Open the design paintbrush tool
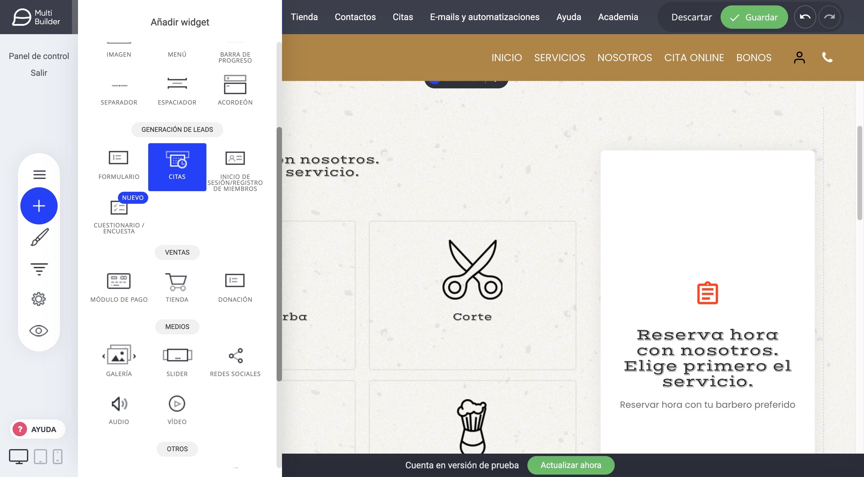864x477 pixels. click(39, 237)
